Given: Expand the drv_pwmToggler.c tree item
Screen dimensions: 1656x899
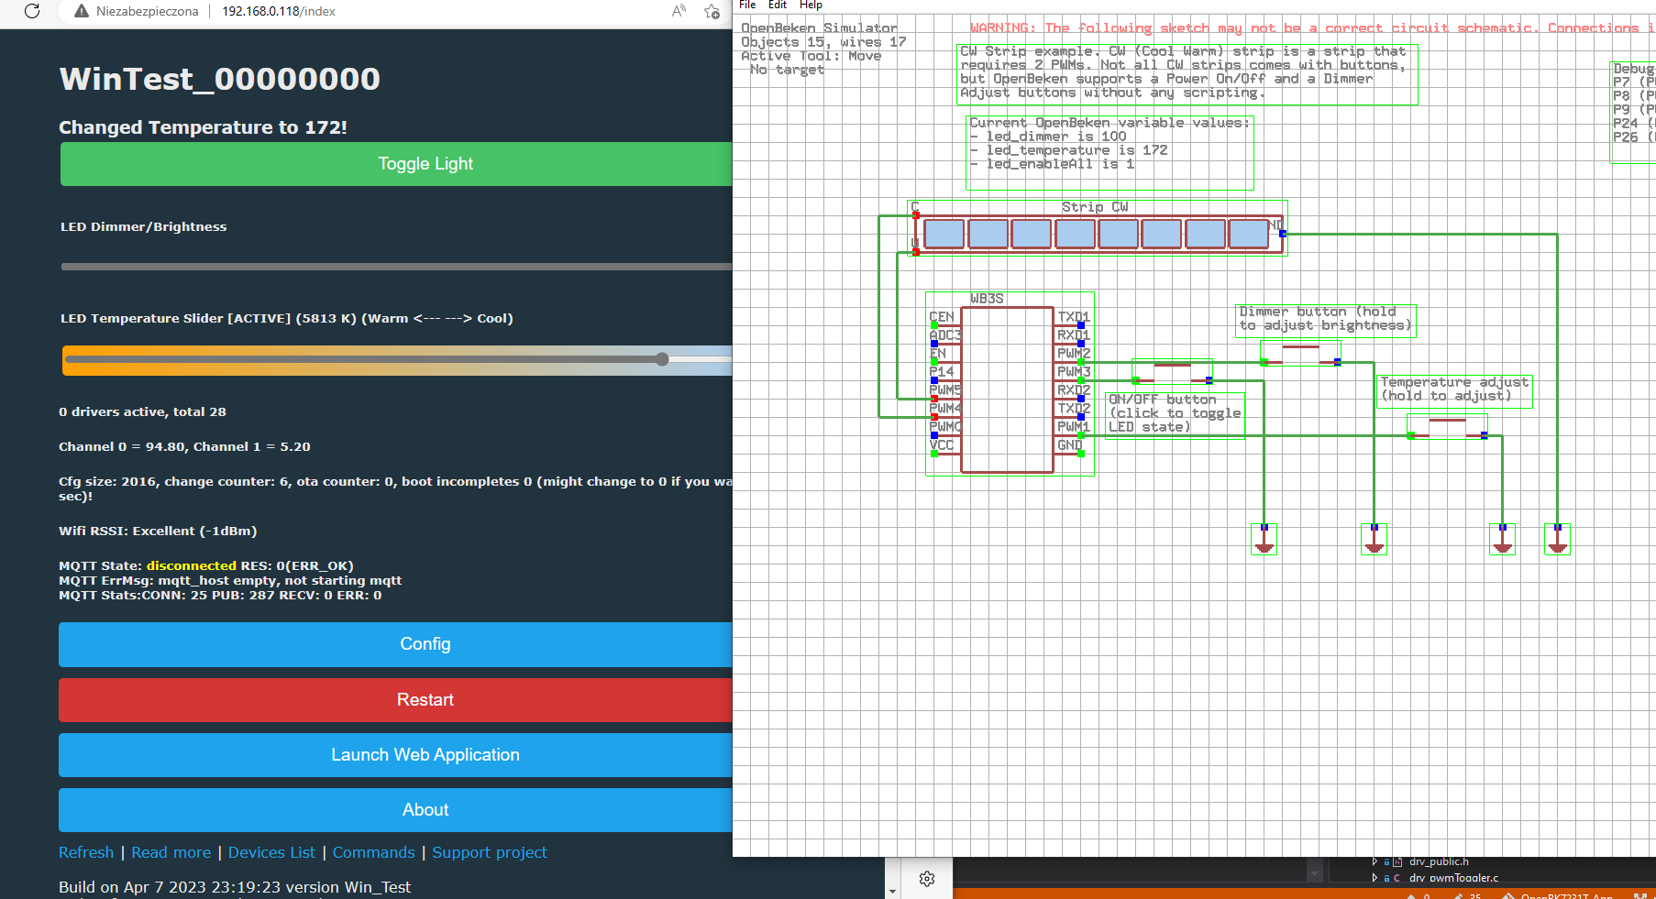Looking at the screenshot, I should (1374, 878).
